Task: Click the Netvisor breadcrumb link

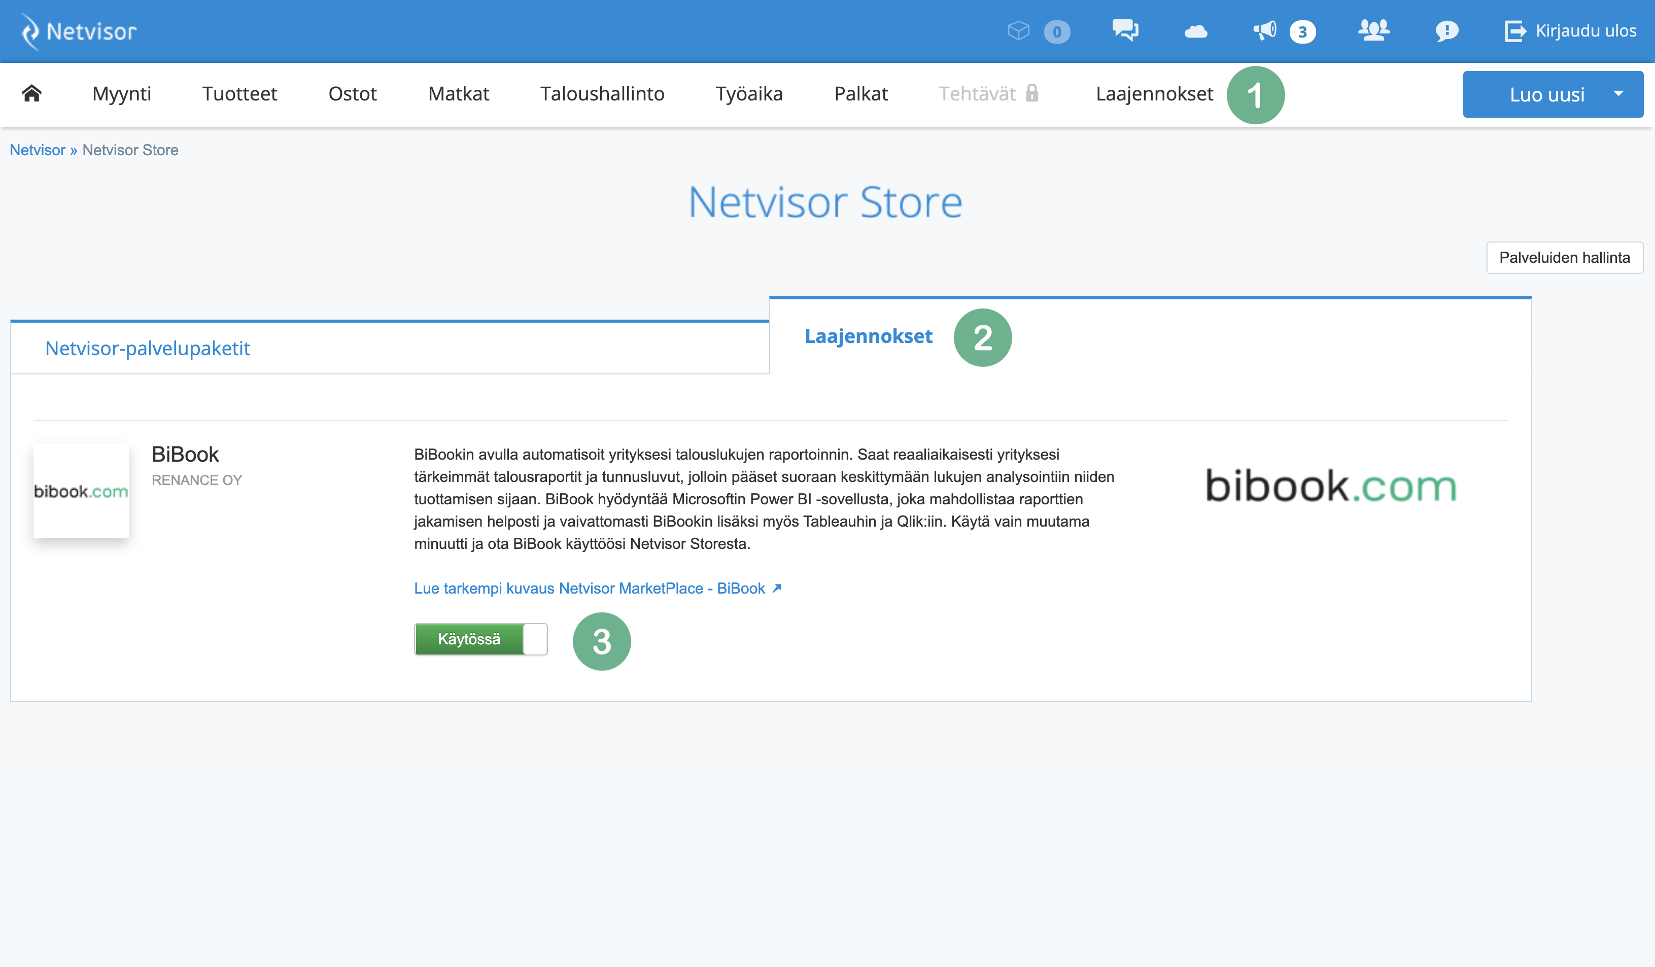Action: (38, 150)
